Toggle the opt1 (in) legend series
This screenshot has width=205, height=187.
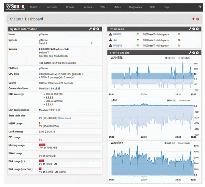click(x=170, y=143)
